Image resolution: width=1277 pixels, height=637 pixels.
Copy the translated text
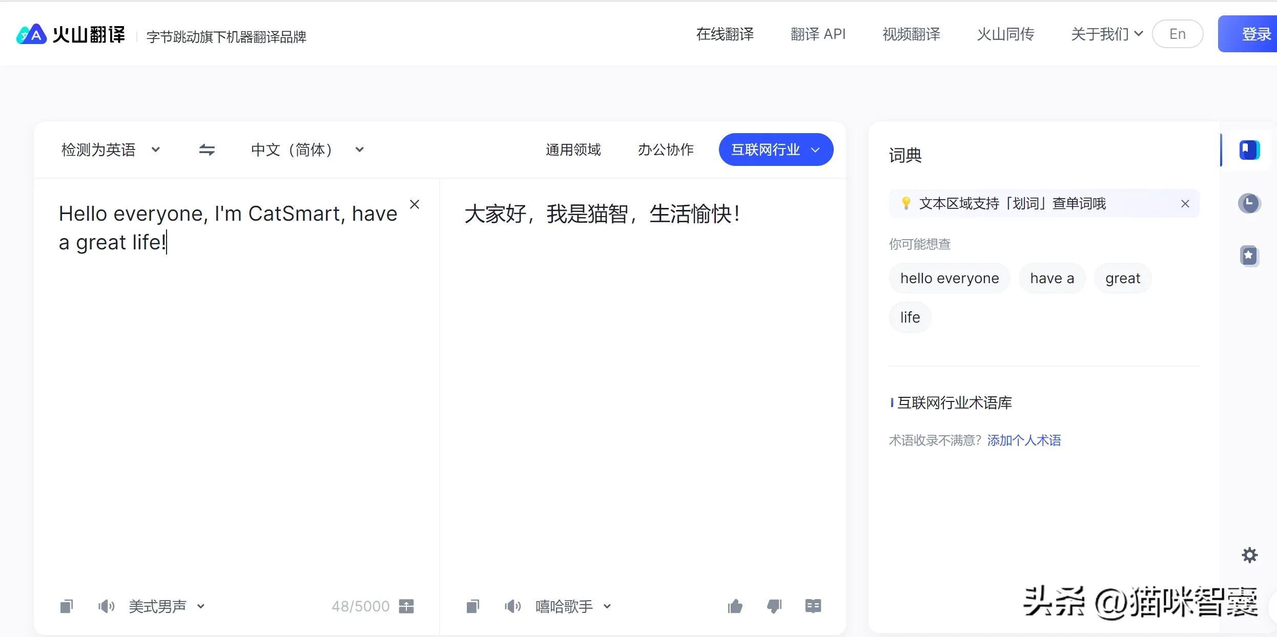[x=473, y=606]
